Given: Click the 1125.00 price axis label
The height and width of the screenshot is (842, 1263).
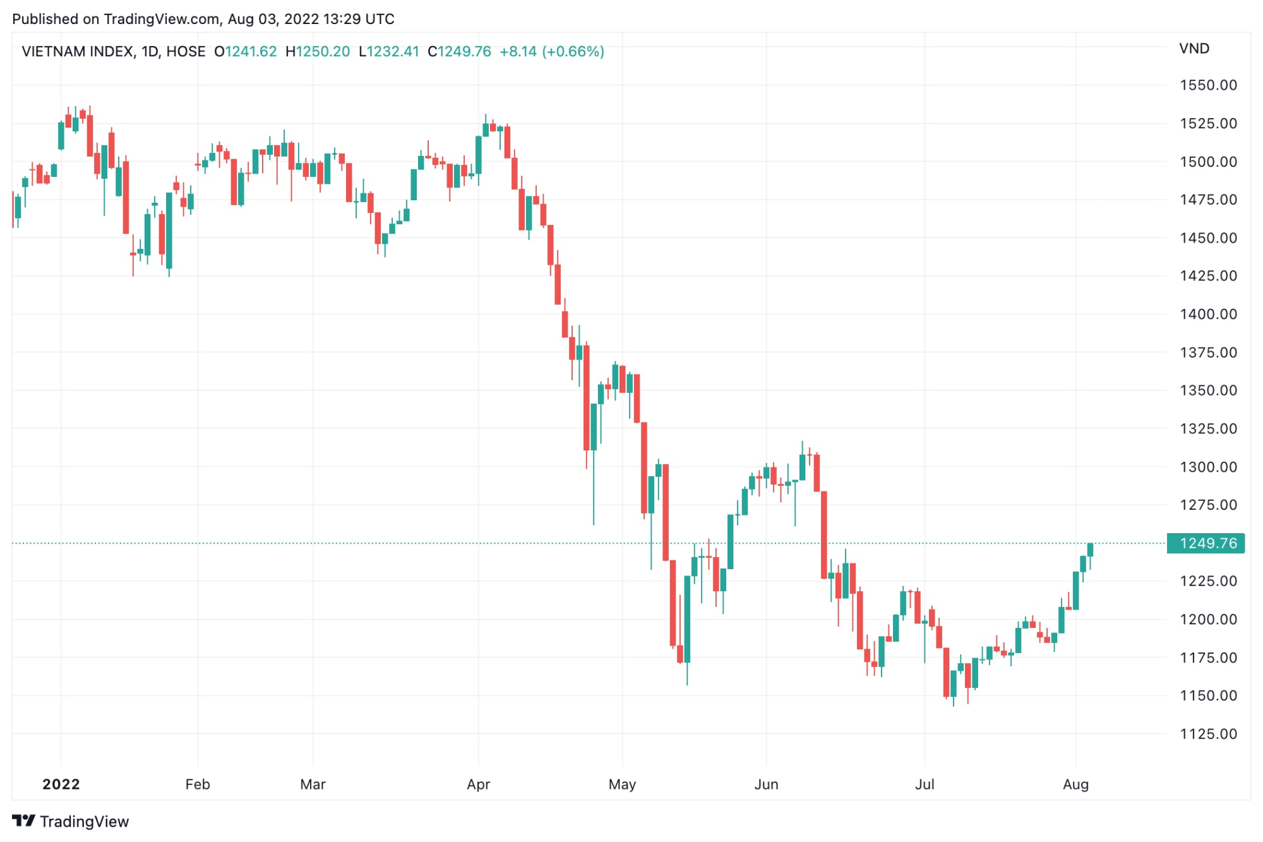Looking at the screenshot, I should click(1208, 734).
